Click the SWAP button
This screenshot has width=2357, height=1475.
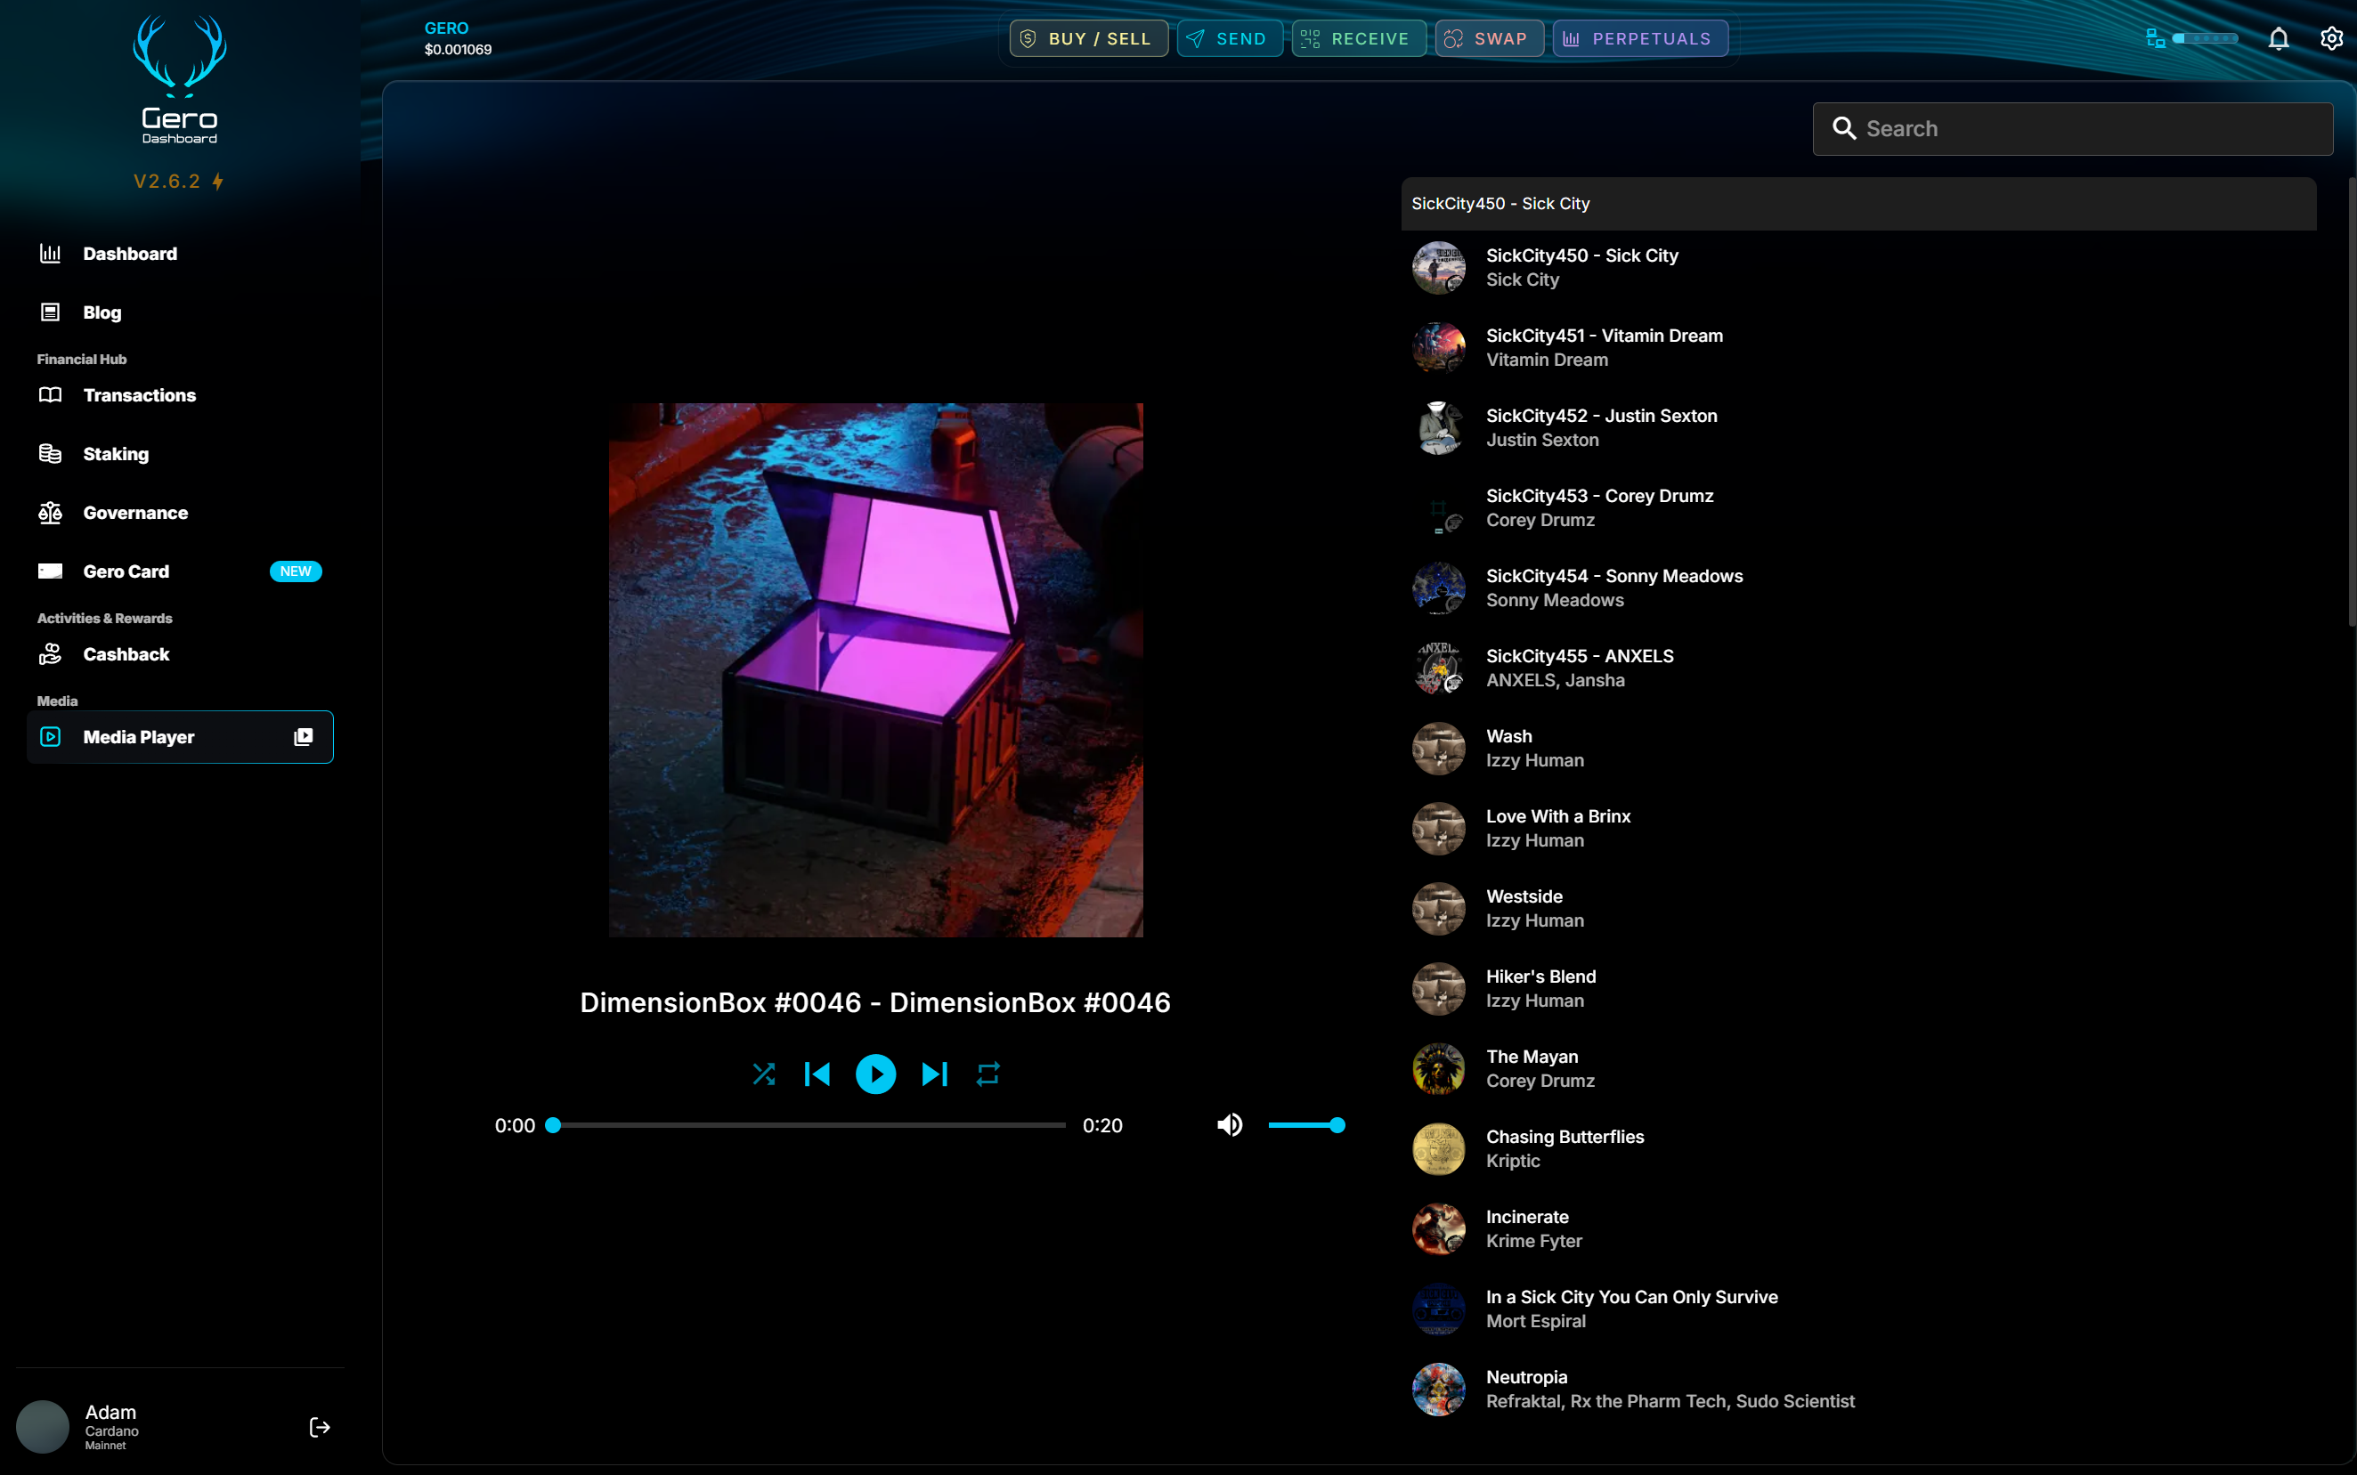click(1489, 39)
